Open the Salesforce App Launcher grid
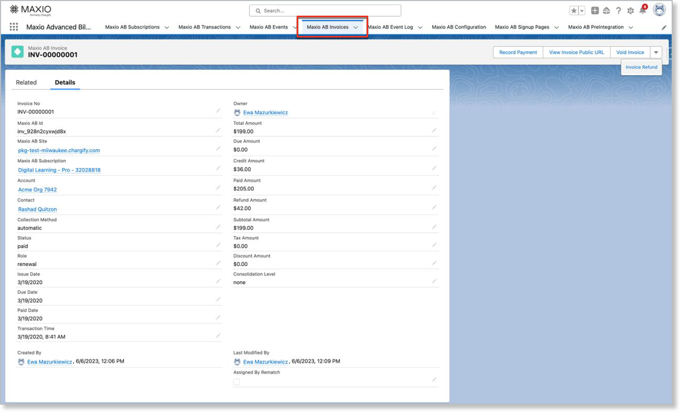The height and width of the screenshot is (412, 680). 14,27
